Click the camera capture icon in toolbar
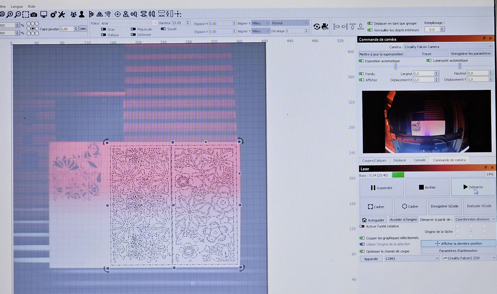 [x=34, y=14]
